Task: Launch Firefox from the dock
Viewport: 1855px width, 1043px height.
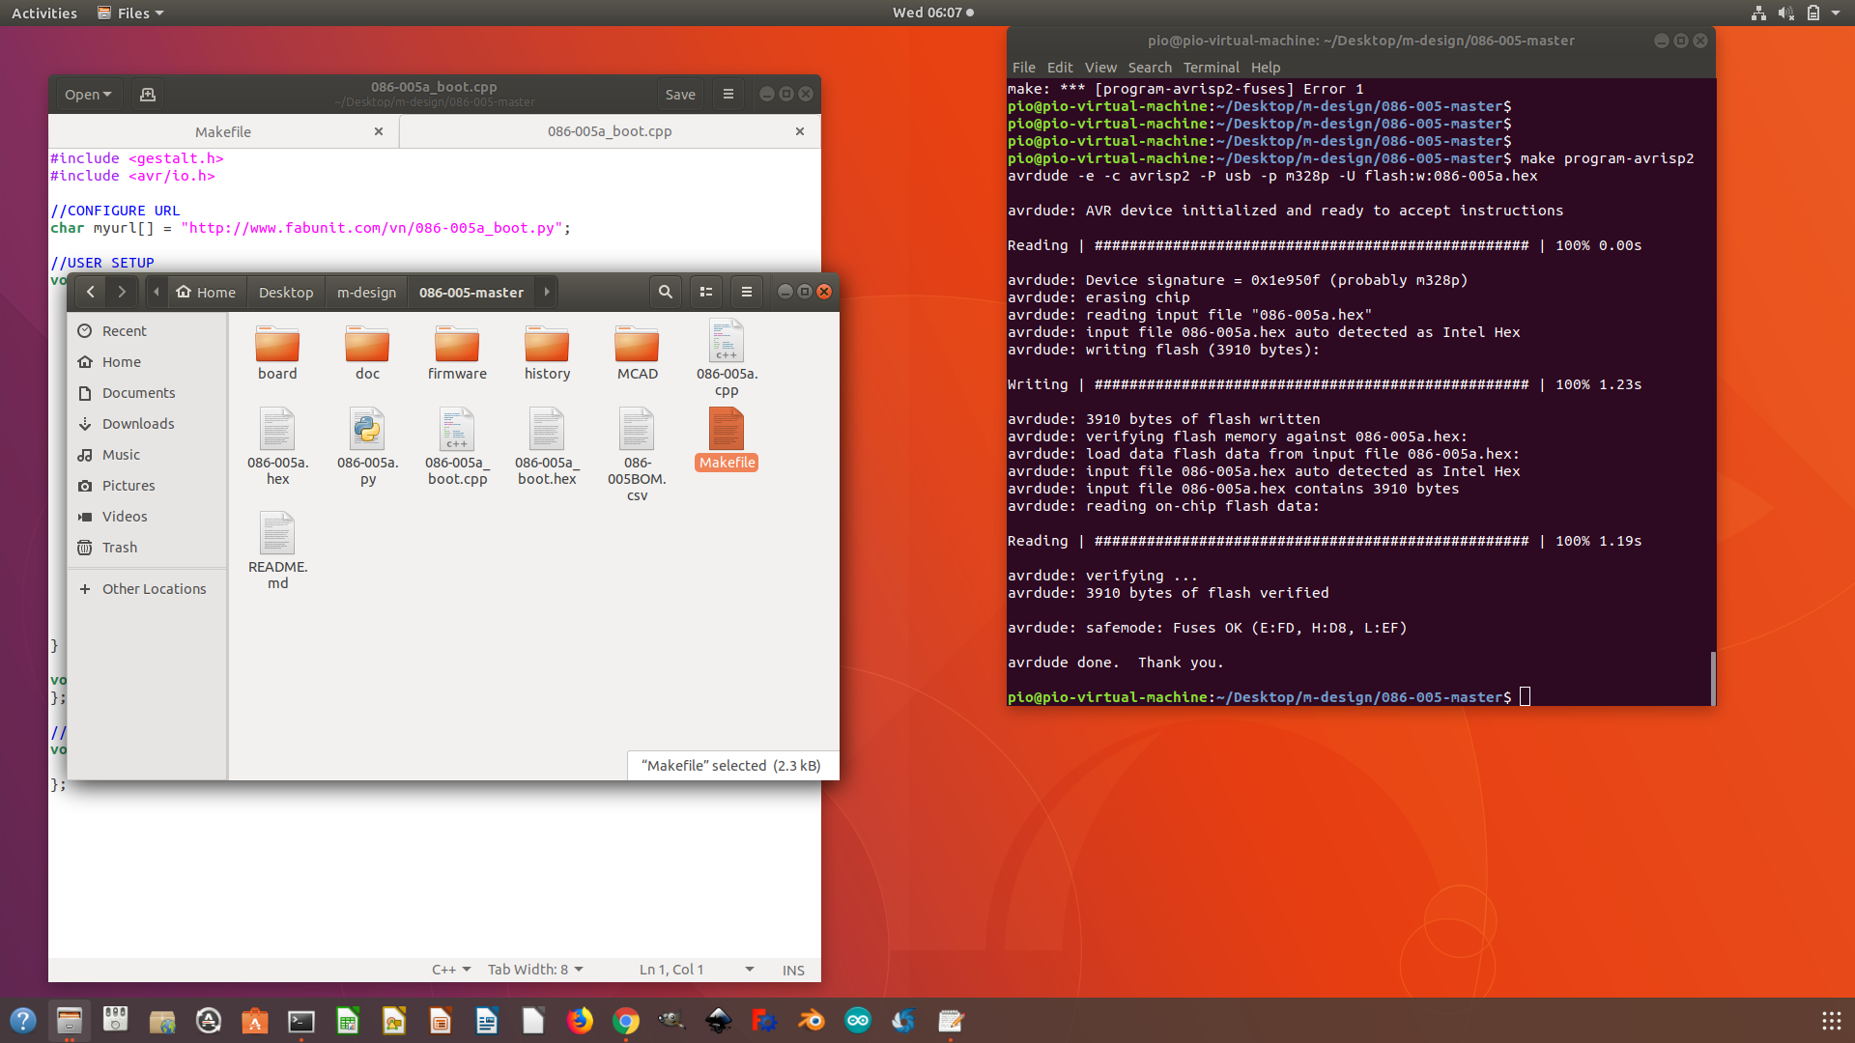Action: [580, 1021]
